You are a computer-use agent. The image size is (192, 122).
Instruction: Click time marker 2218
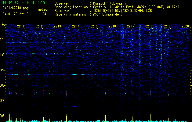pyautogui.click(x=149, y=26)
